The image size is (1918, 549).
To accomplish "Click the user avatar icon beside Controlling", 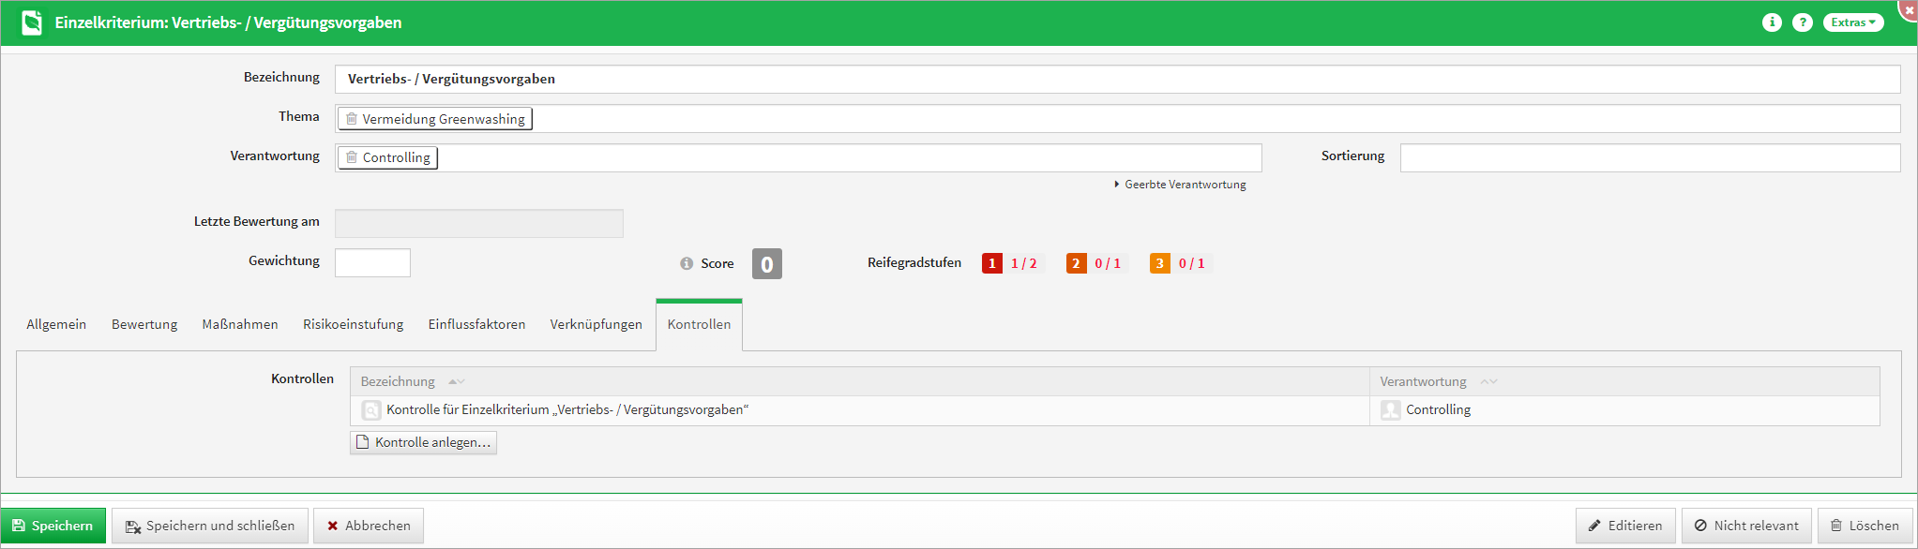I will (1391, 410).
